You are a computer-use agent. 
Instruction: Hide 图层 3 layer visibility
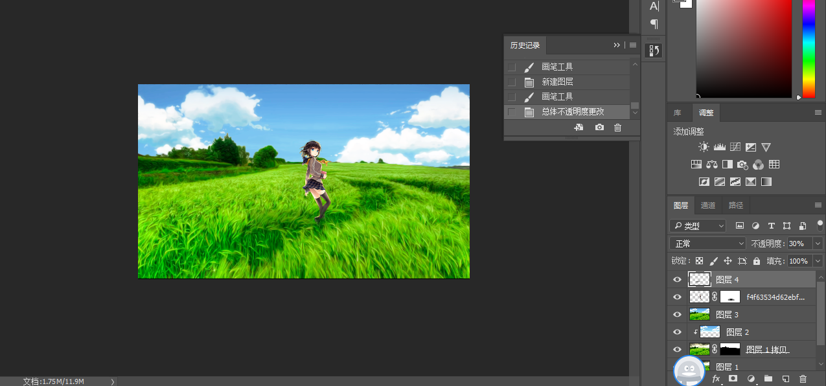tap(678, 315)
